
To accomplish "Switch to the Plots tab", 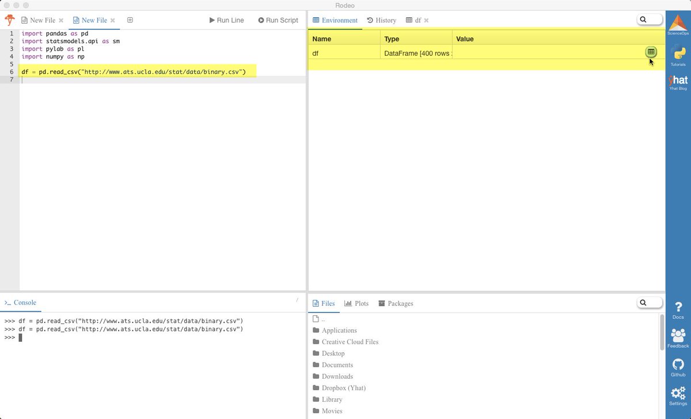I will coord(356,303).
